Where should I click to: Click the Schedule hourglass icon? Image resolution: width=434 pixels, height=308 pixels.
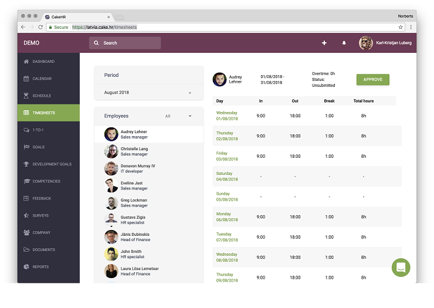(x=26, y=96)
